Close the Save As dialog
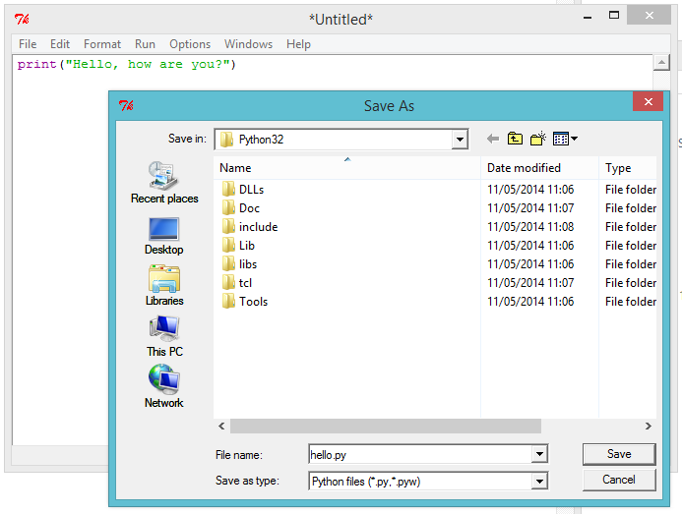682x514 pixels. coord(649,101)
